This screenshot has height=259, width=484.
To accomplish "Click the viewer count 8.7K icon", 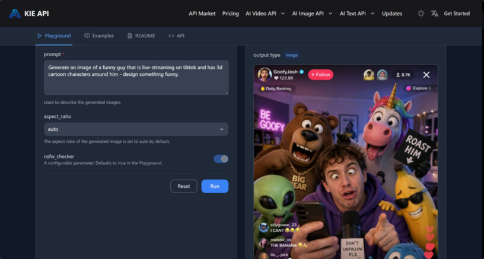I will tap(403, 75).
